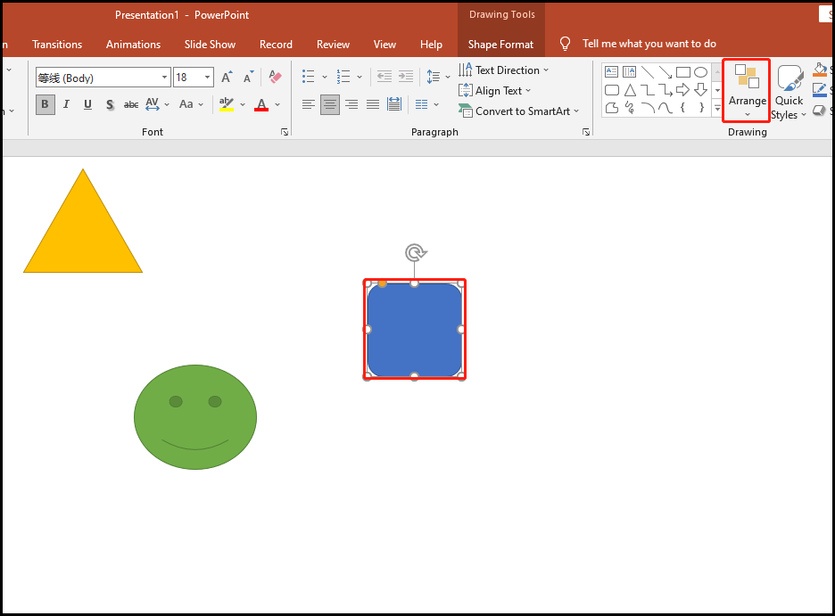Select the Oval shape tool
This screenshot has width=835, height=616.
tap(700, 71)
